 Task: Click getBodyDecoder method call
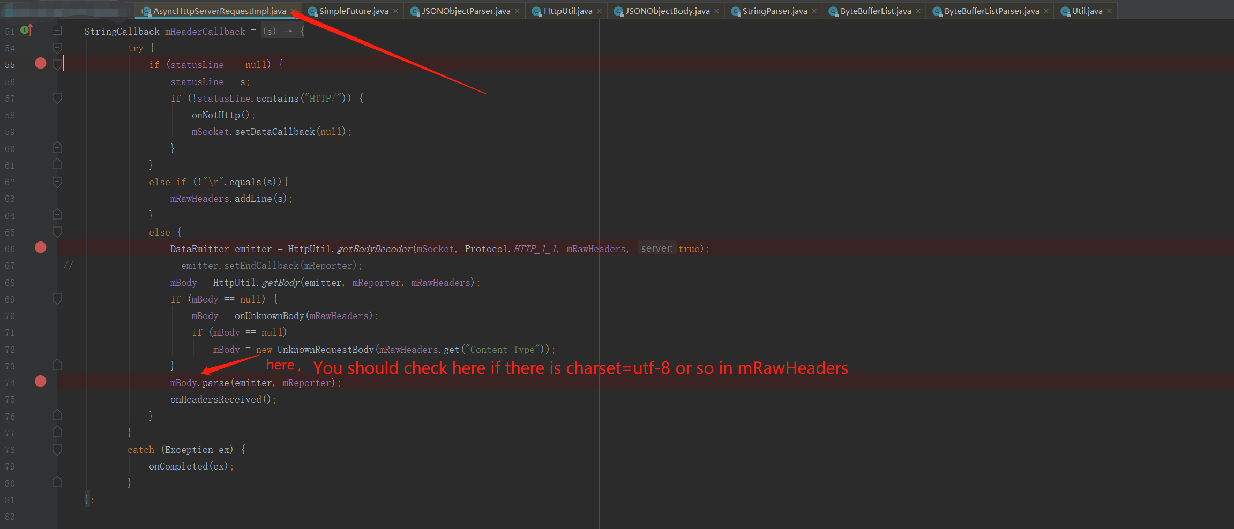pyautogui.click(x=375, y=249)
